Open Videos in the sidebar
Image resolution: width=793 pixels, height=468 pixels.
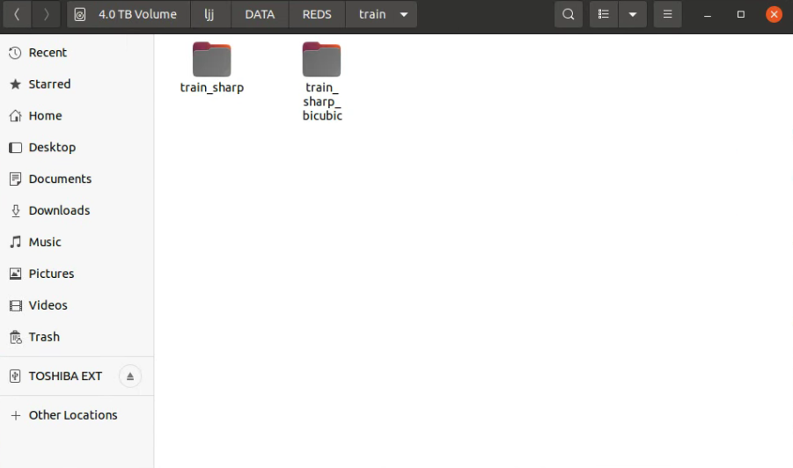click(77, 305)
